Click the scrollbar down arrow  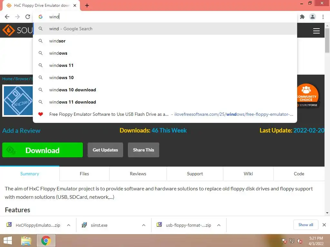coord(327,213)
